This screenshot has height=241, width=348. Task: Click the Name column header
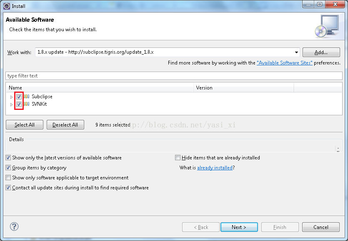point(100,88)
